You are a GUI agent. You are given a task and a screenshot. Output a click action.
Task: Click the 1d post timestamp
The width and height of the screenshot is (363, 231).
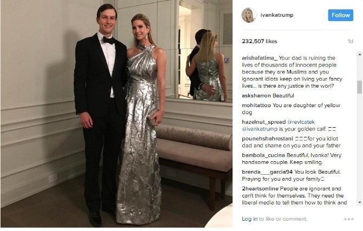(x=350, y=42)
